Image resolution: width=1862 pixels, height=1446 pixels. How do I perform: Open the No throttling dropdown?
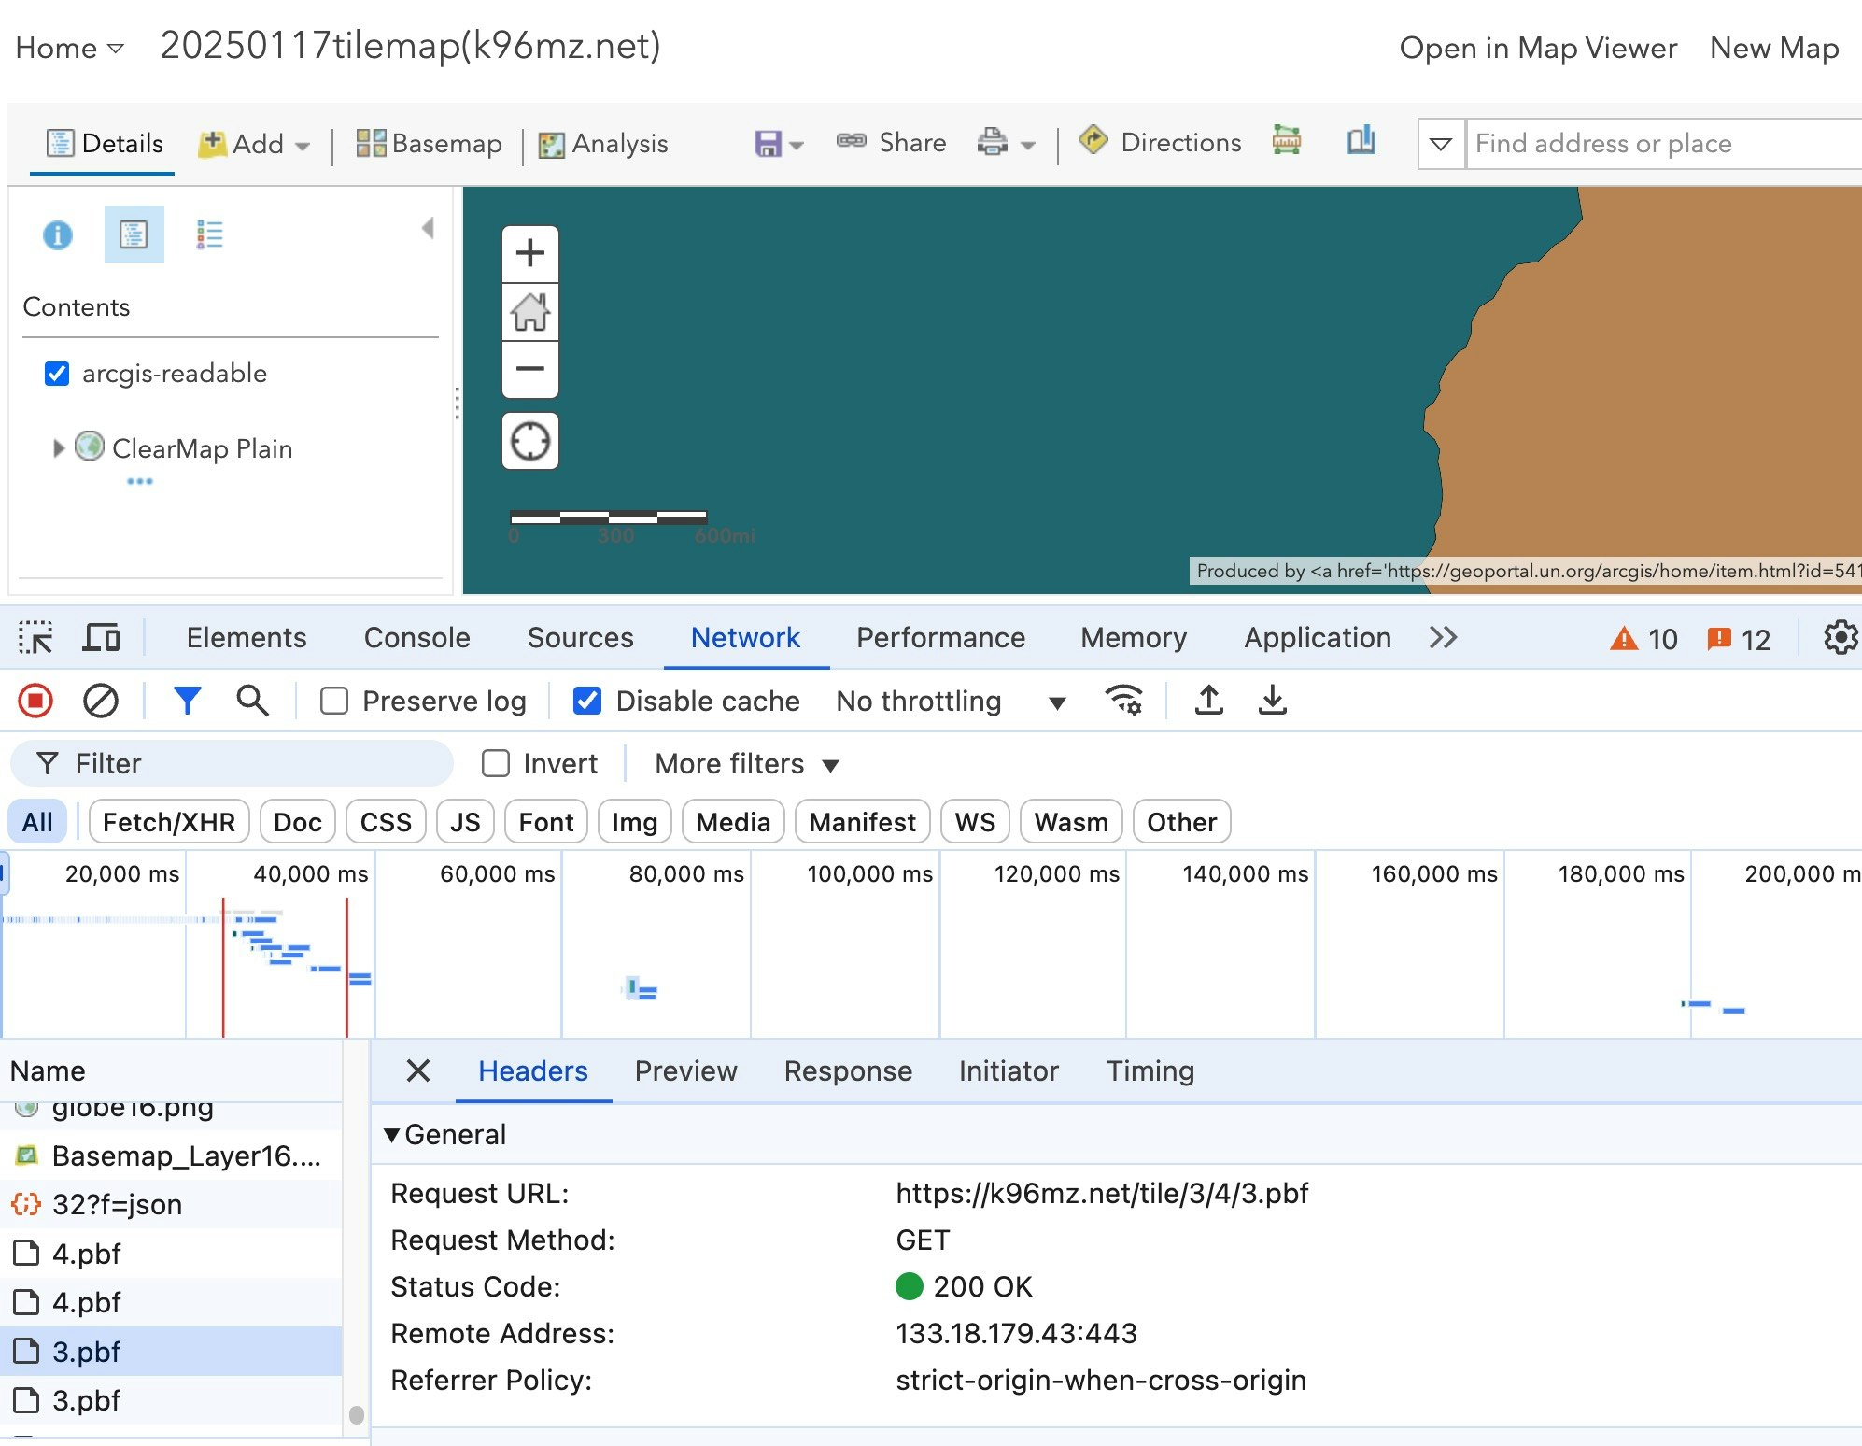click(950, 702)
